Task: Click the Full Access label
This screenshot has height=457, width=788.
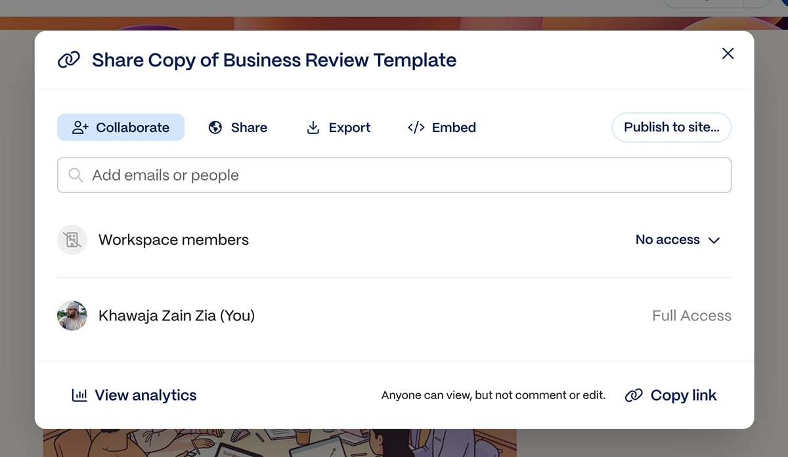Action: (691, 316)
